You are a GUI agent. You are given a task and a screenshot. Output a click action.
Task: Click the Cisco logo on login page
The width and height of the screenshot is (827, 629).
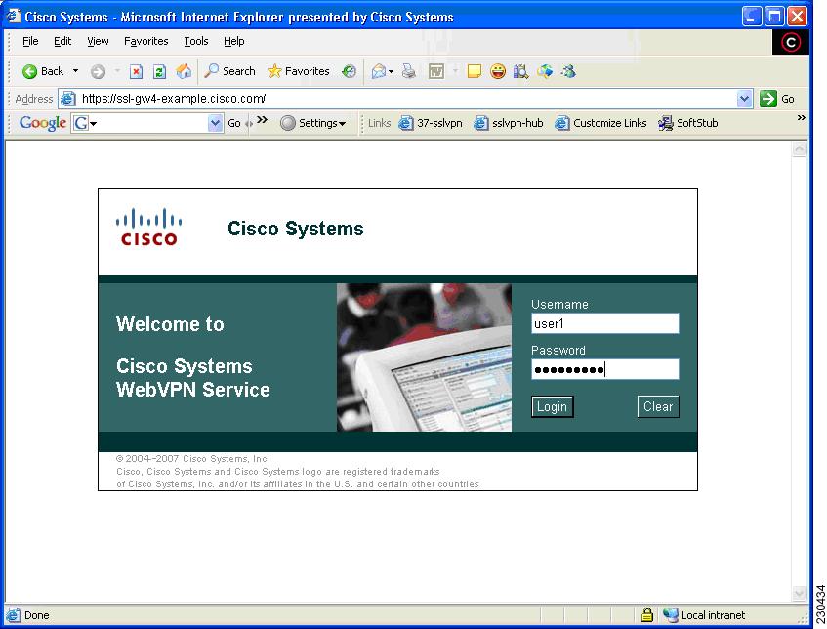[148, 228]
